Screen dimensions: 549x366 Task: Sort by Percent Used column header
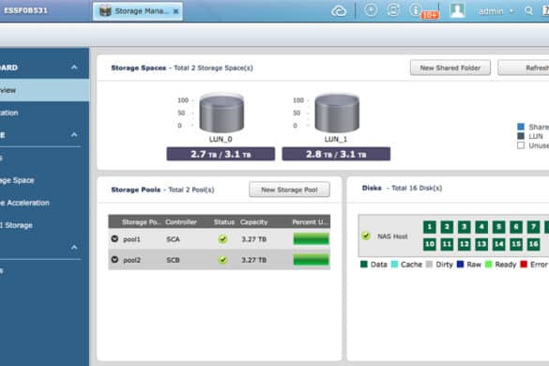pyautogui.click(x=310, y=222)
